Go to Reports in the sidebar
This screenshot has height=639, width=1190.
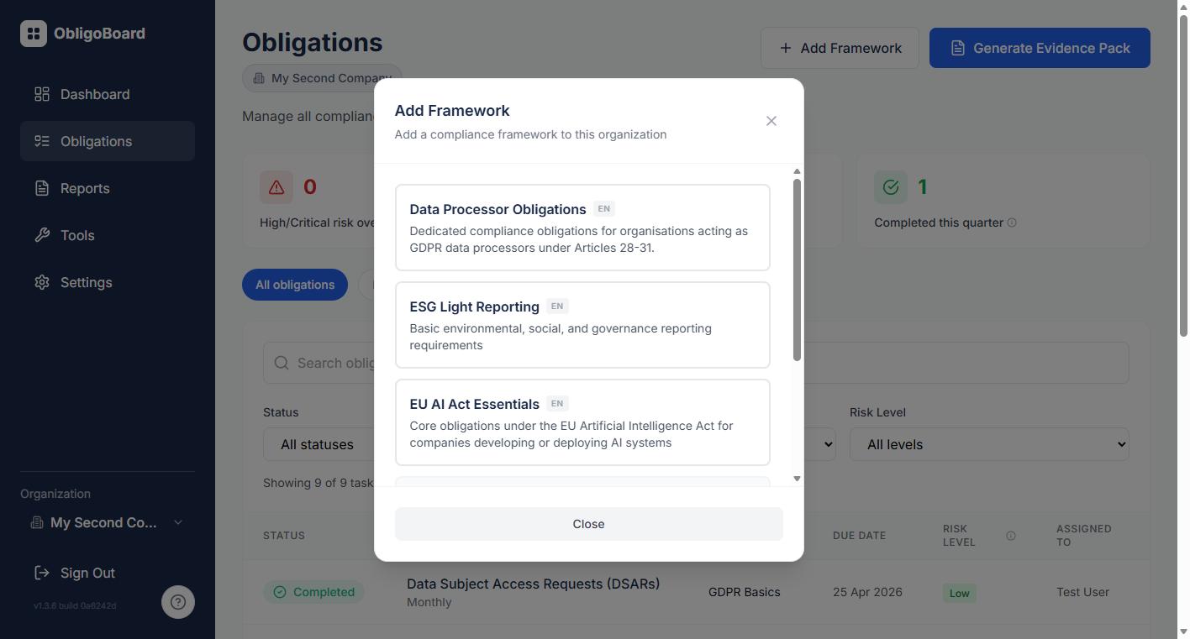[85, 188]
